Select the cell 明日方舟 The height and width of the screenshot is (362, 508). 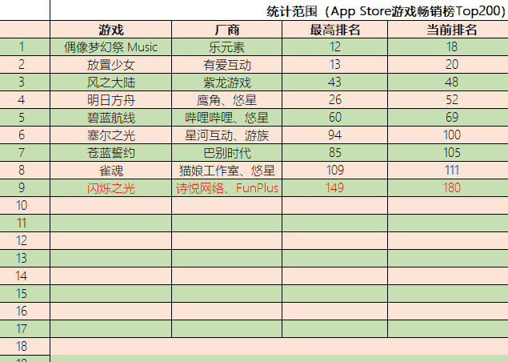tap(111, 99)
